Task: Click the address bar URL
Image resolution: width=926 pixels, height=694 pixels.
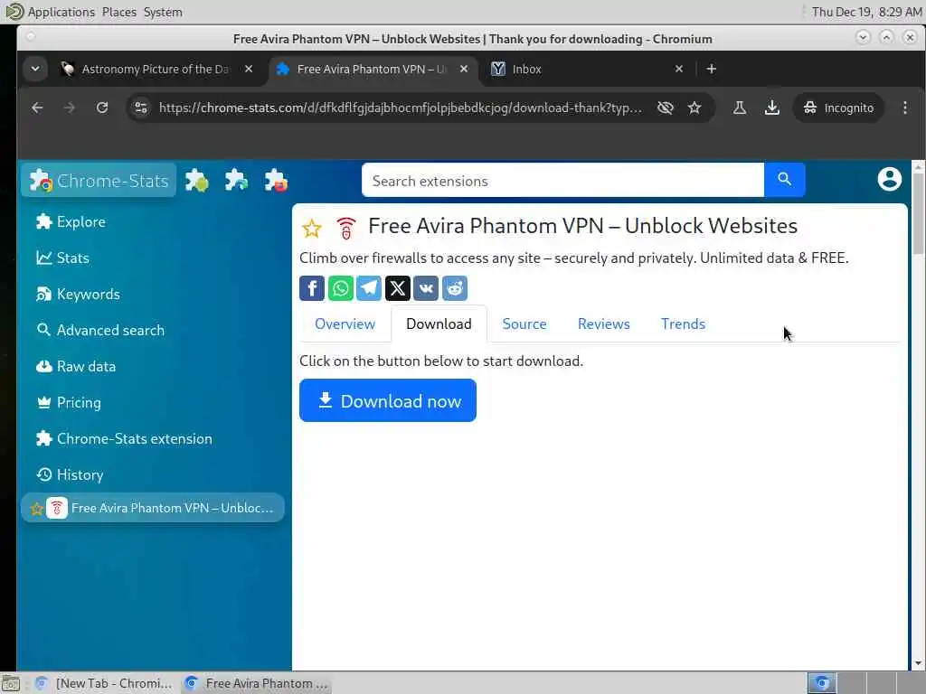Action: click(400, 108)
